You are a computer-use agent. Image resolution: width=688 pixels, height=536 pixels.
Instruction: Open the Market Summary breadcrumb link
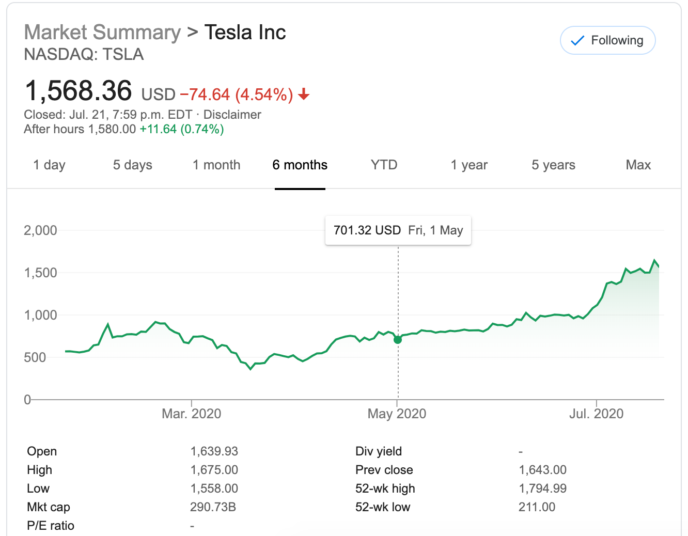[102, 32]
